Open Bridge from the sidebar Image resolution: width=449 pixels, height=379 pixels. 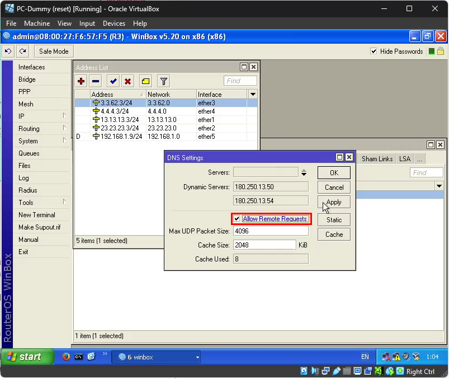tap(27, 79)
